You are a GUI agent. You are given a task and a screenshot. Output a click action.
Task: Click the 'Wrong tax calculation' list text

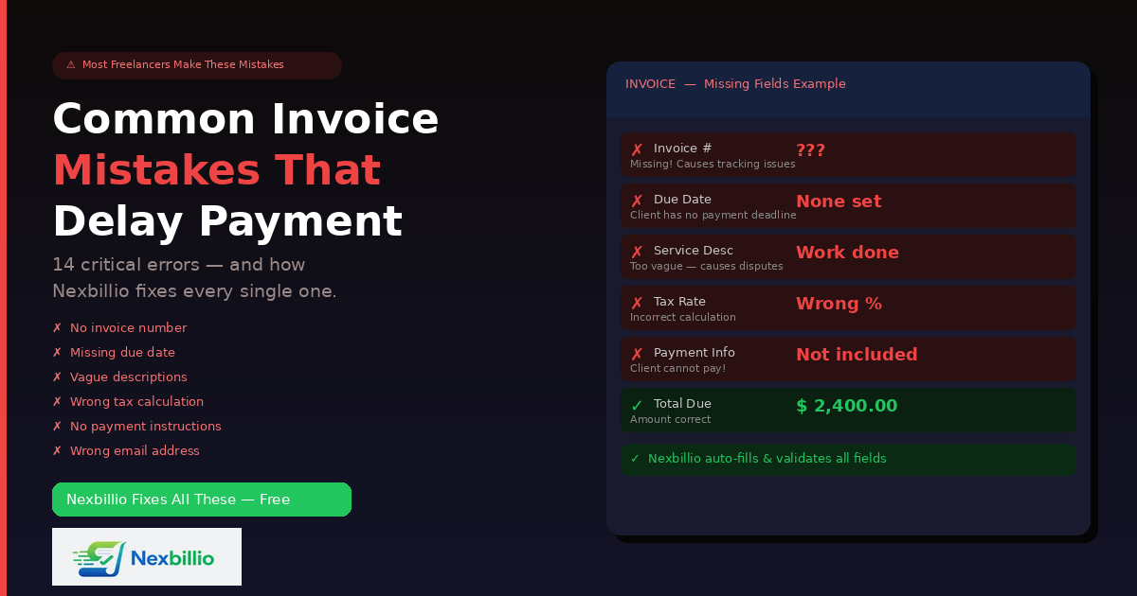[x=136, y=402]
